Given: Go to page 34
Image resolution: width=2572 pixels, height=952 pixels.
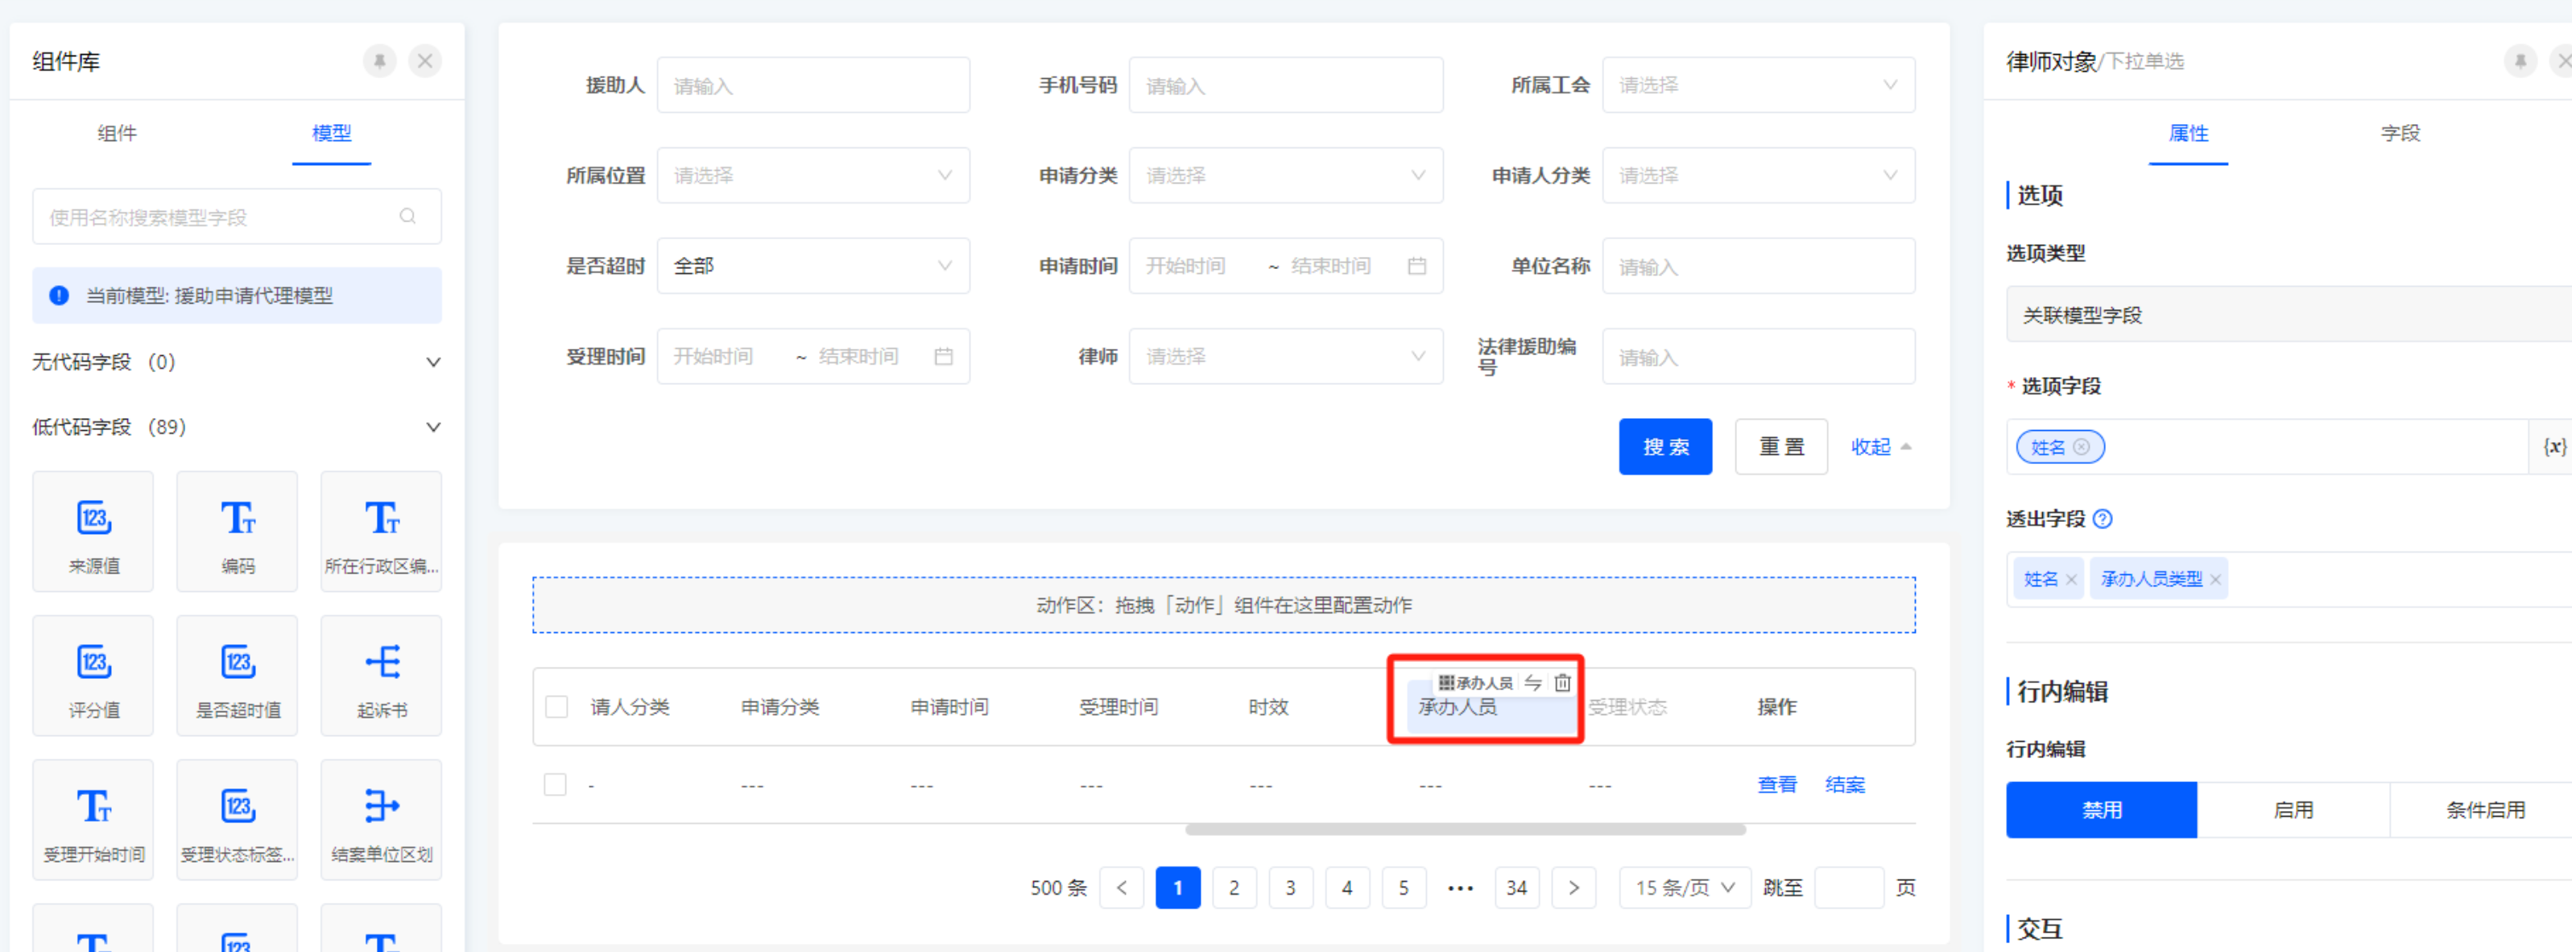Looking at the screenshot, I should (x=1516, y=888).
